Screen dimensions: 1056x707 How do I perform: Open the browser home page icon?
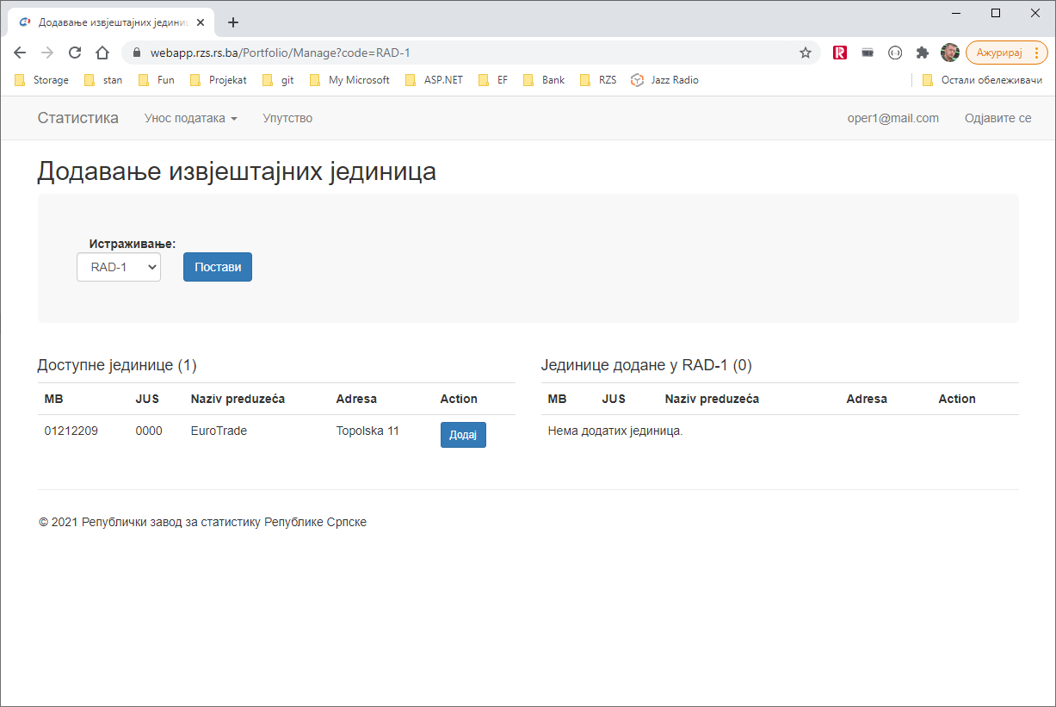pos(102,53)
